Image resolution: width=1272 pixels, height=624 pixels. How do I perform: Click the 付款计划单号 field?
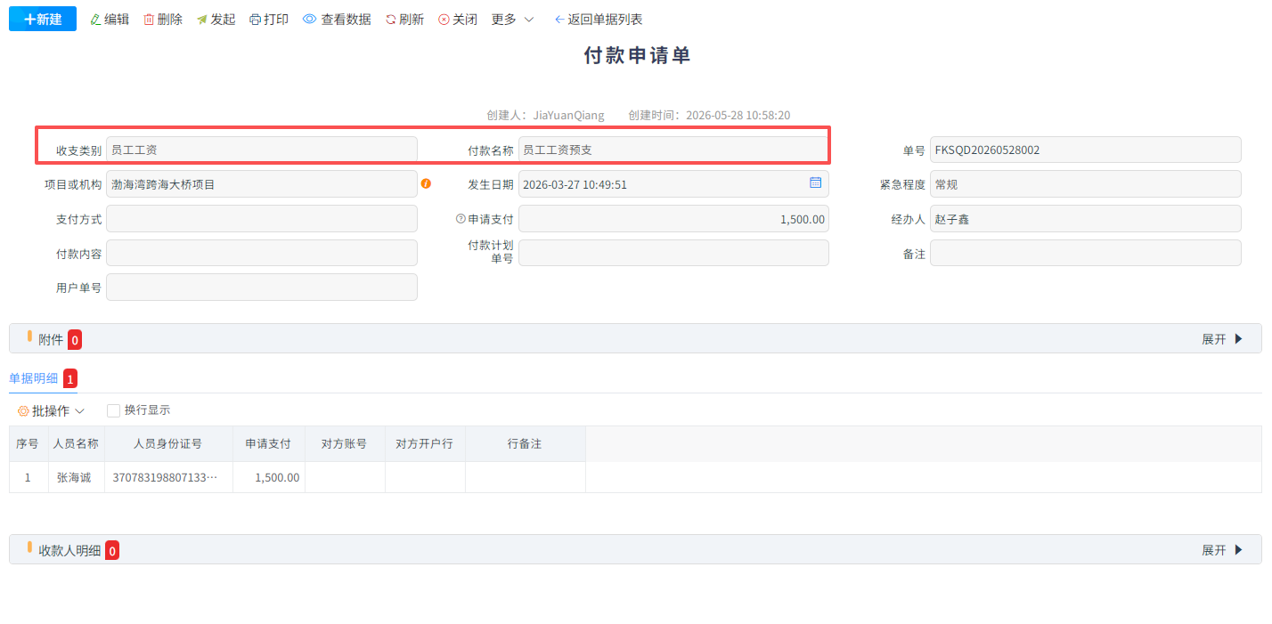pos(673,253)
